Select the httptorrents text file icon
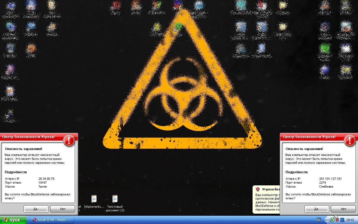 94,199
